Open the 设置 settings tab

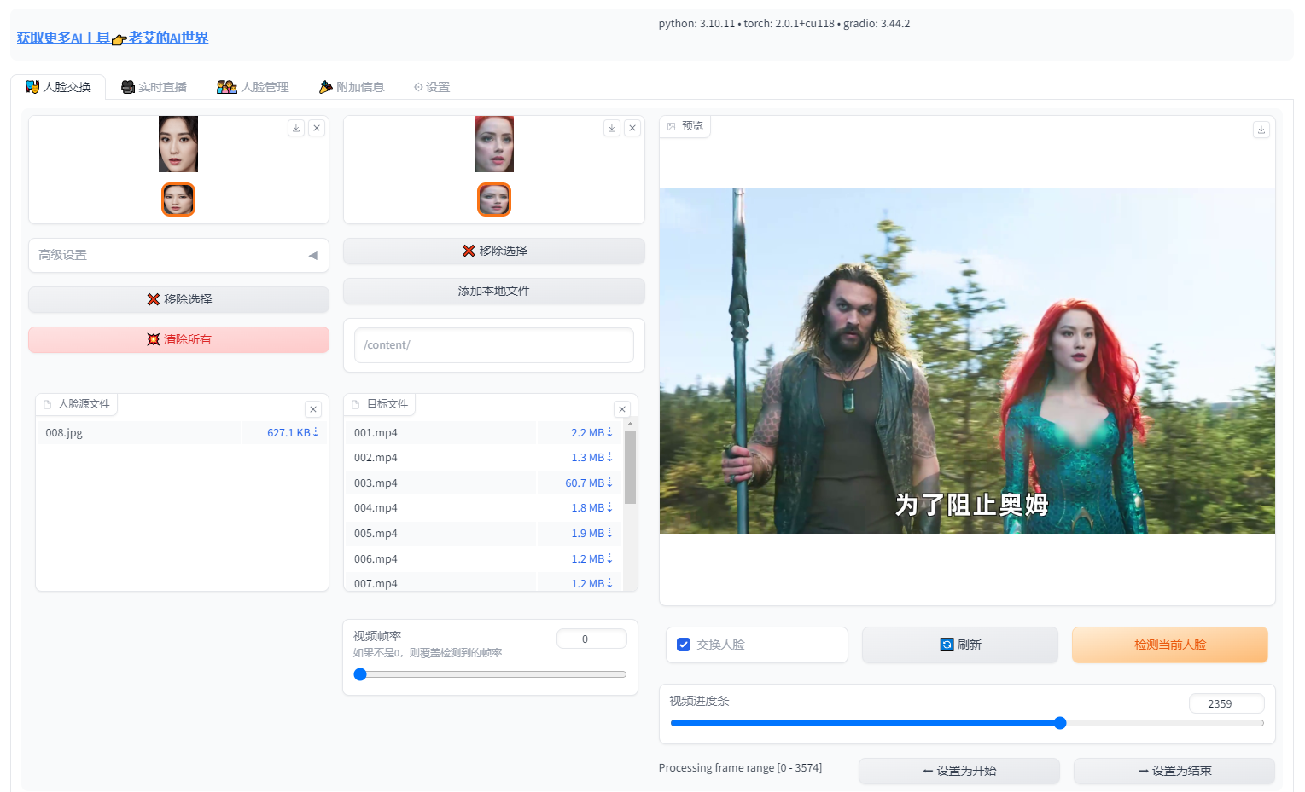431,86
